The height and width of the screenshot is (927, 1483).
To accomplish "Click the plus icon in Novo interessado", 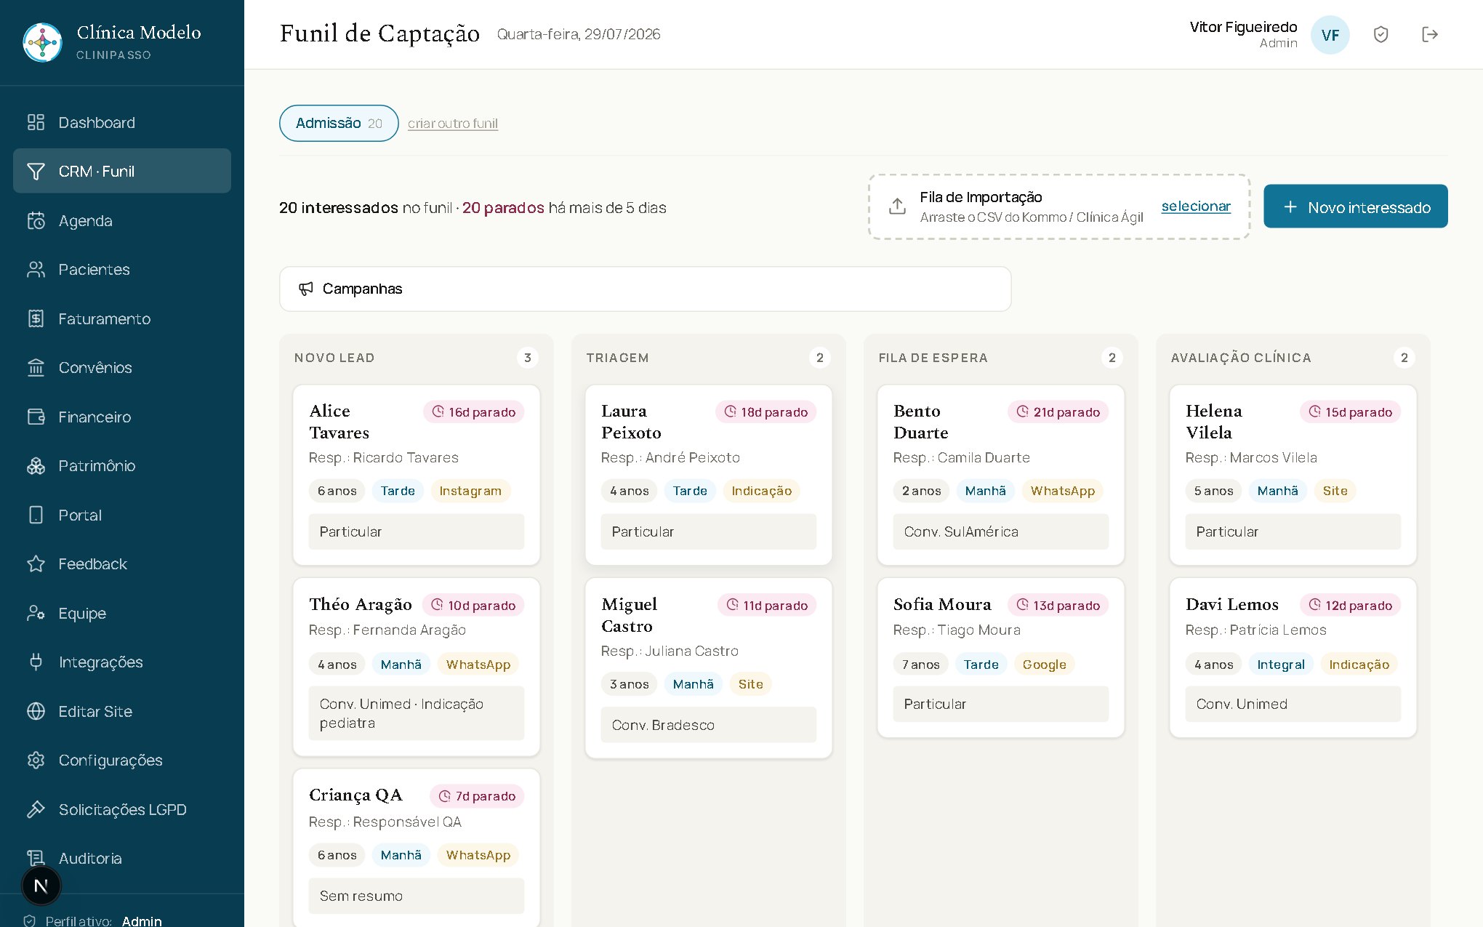I will click(x=1290, y=207).
